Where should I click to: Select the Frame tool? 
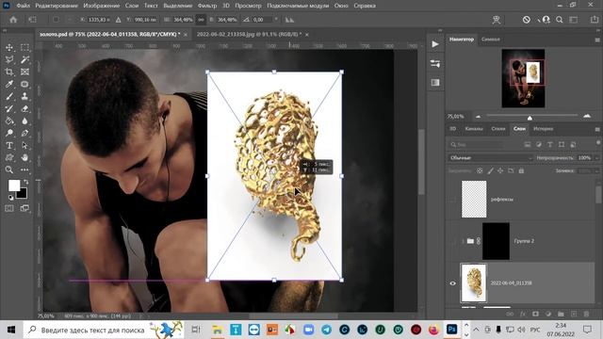(24, 72)
